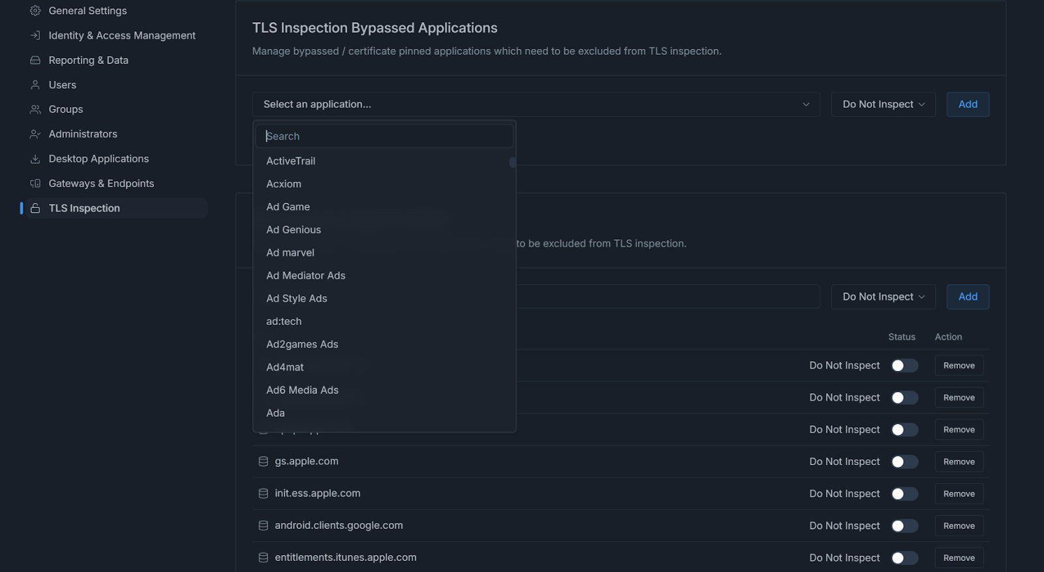Open the top Do Not Inspect dropdown

pos(883,104)
